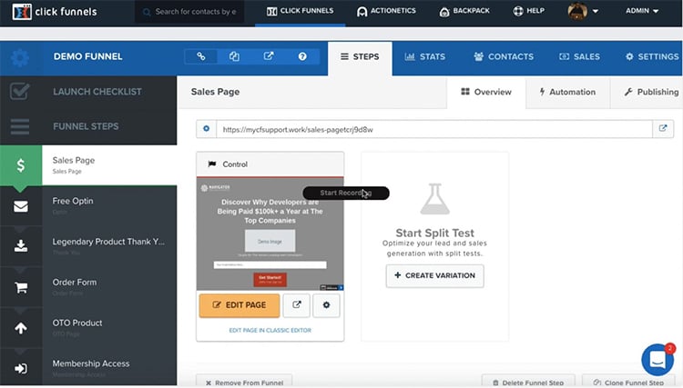Open funnel in new window icon

(269, 56)
